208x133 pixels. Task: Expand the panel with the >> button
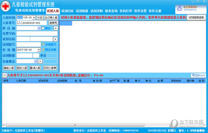[5, 75]
